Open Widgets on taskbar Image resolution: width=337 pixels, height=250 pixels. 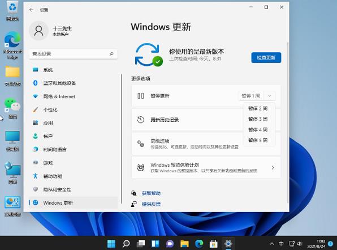[155, 244]
